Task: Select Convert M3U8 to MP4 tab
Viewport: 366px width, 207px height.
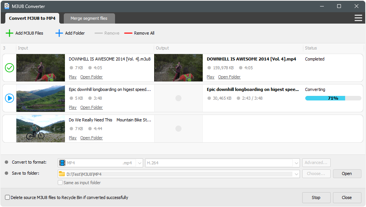Action: click(32, 18)
